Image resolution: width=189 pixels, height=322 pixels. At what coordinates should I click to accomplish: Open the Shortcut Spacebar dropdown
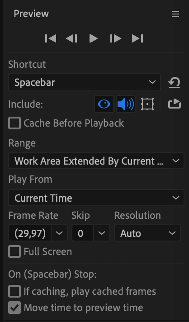[85, 82]
